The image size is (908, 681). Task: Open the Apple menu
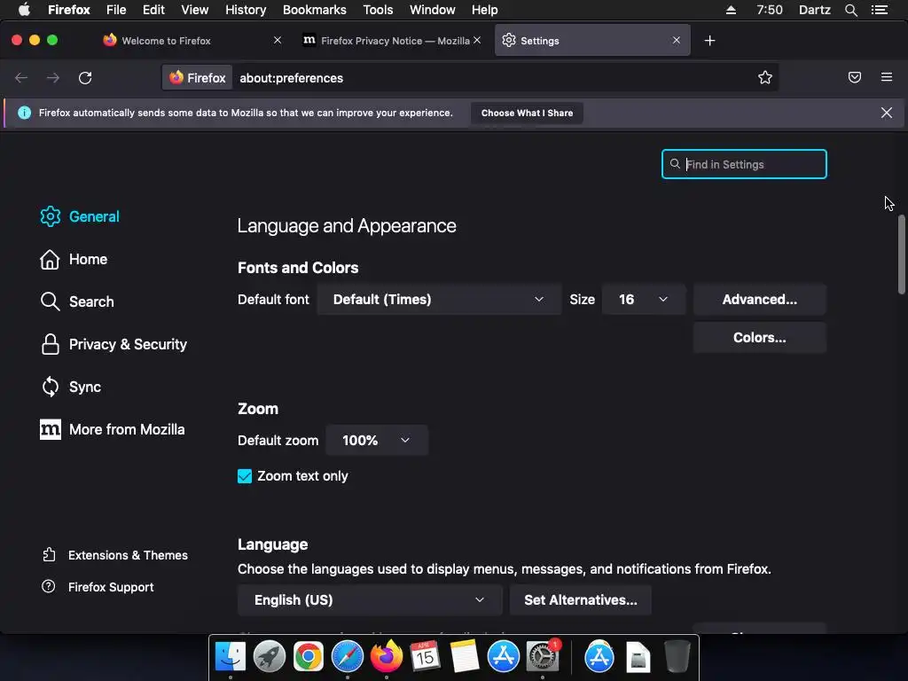(x=24, y=10)
